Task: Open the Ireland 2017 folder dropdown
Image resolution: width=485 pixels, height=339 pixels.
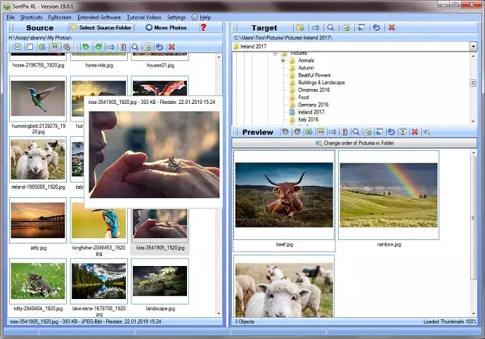Action: [x=473, y=46]
